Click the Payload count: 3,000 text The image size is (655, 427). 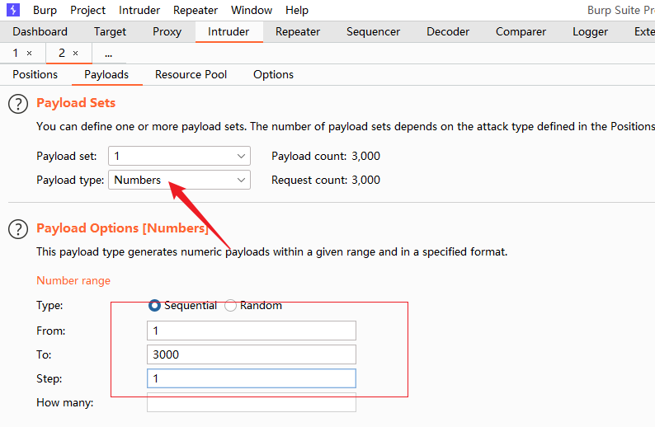(x=326, y=156)
